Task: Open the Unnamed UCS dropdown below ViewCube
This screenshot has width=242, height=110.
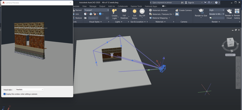Action: [230, 55]
